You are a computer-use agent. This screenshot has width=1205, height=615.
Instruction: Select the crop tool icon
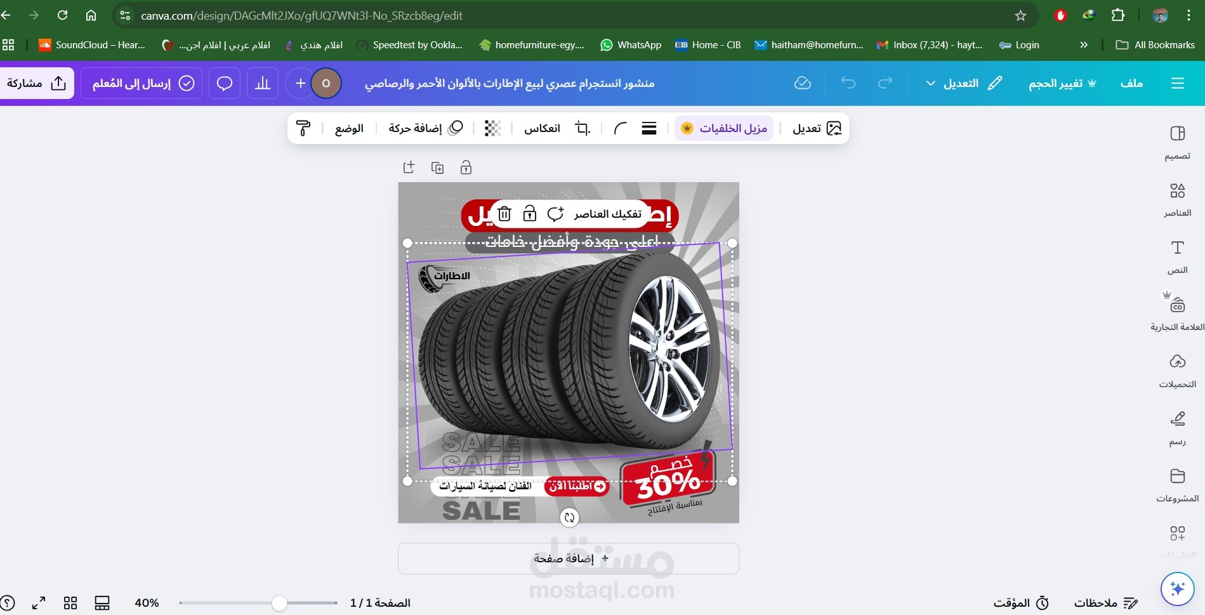(583, 128)
